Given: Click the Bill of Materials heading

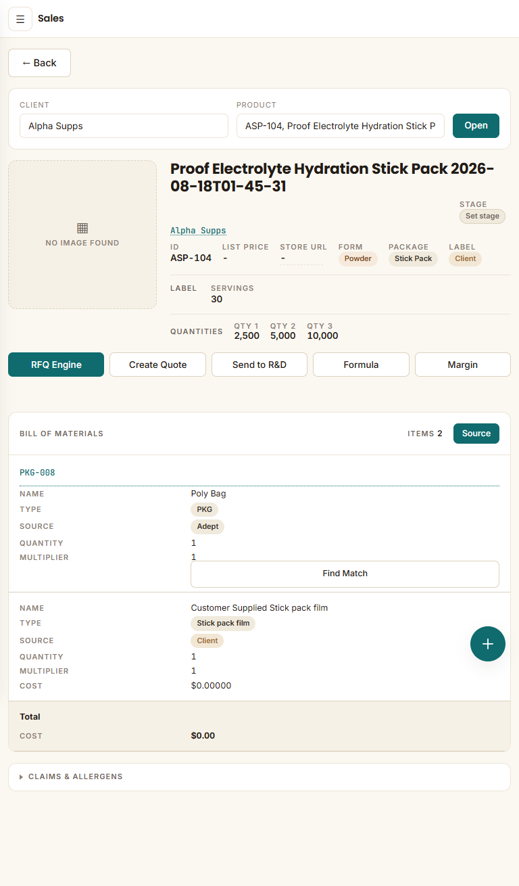Looking at the screenshot, I should pyautogui.click(x=61, y=434).
